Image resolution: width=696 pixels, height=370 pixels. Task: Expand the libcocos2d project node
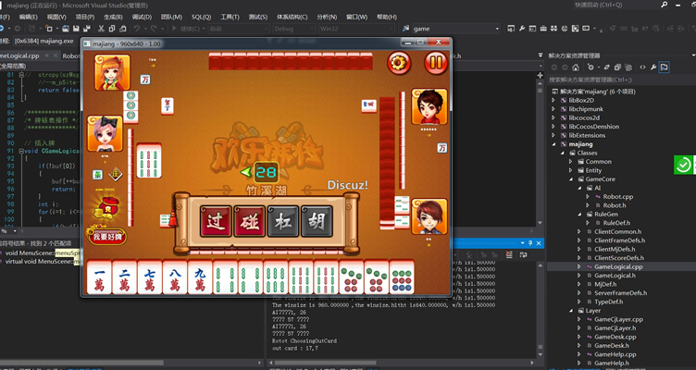553,118
